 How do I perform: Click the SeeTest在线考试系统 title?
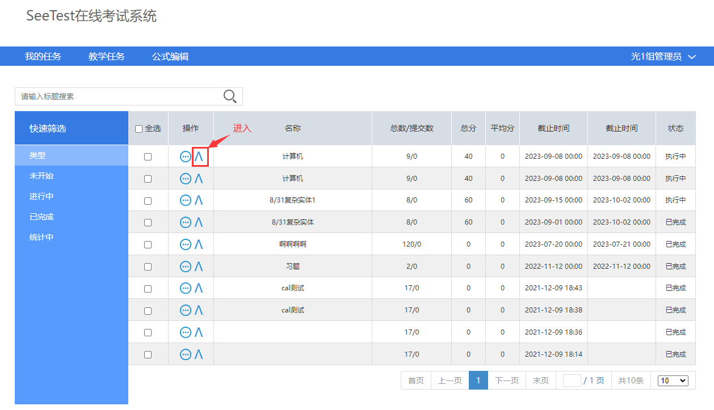pos(91,16)
